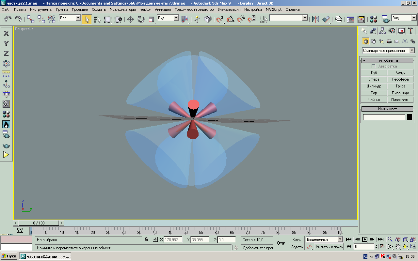This screenshot has width=418, height=261.
Task: Open the Модификаторы menu
Action: click(123, 9)
